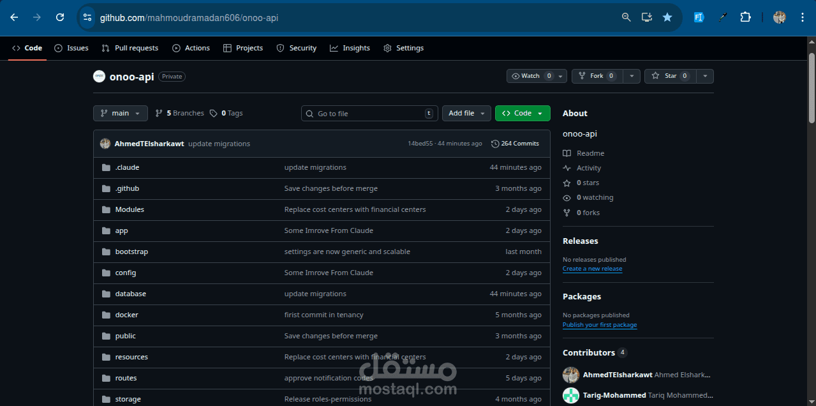
Task: Open the public folder
Action: coord(126,336)
